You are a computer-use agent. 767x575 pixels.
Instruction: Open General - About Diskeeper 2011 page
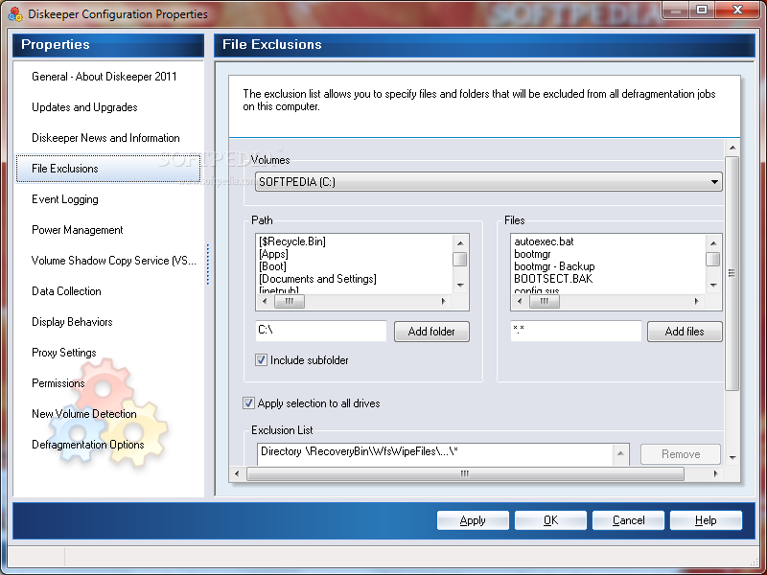pos(105,77)
